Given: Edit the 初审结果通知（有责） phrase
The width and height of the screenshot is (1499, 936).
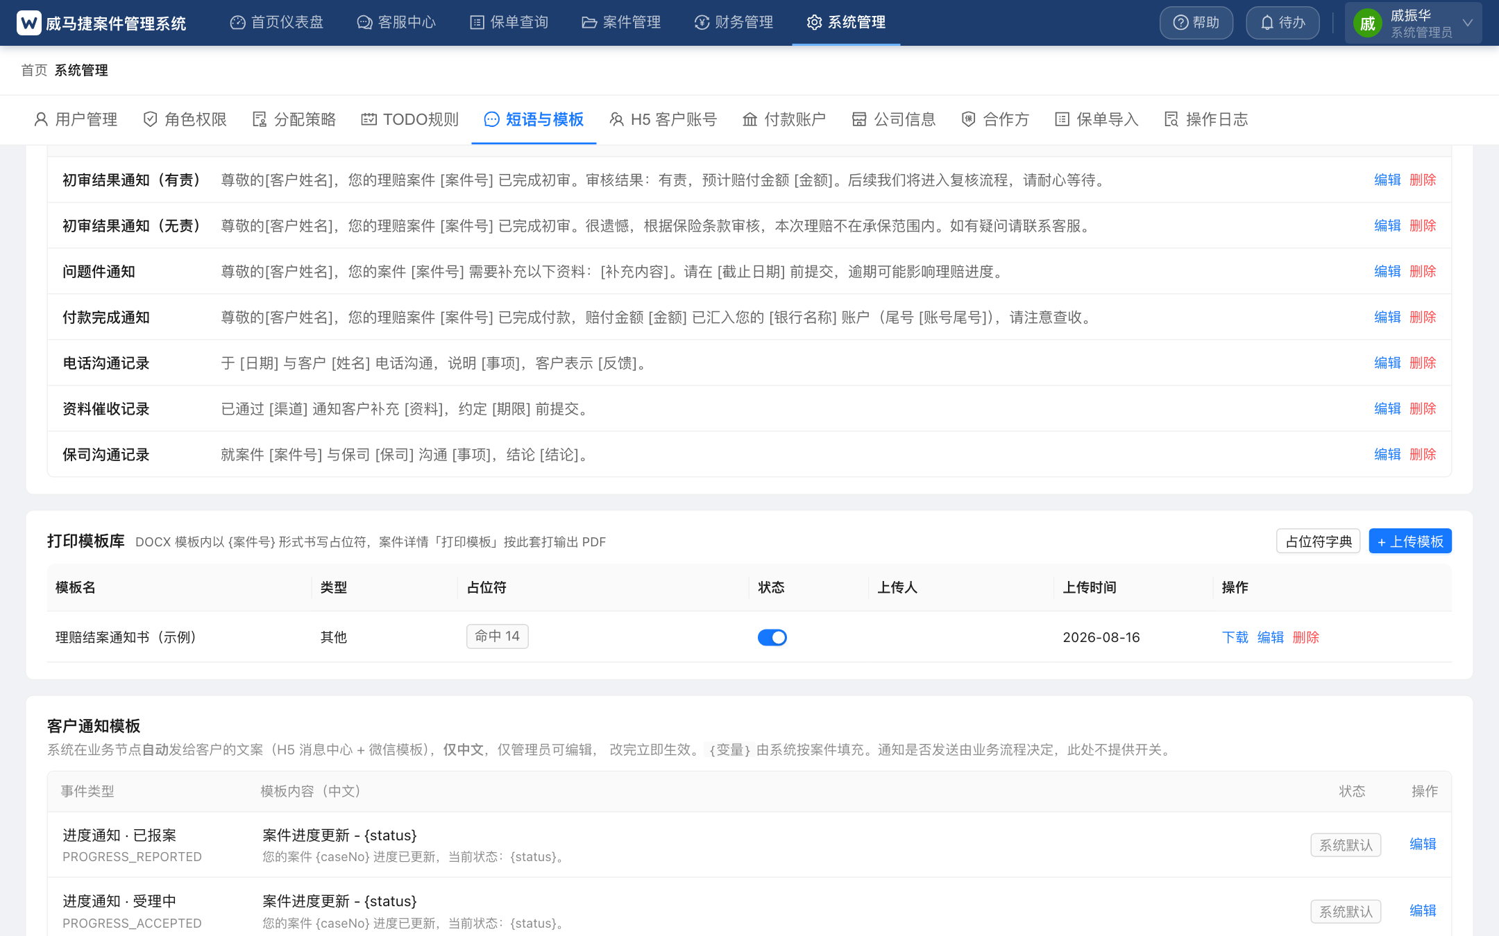Looking at the screenshot, I should coord(1387,180).
